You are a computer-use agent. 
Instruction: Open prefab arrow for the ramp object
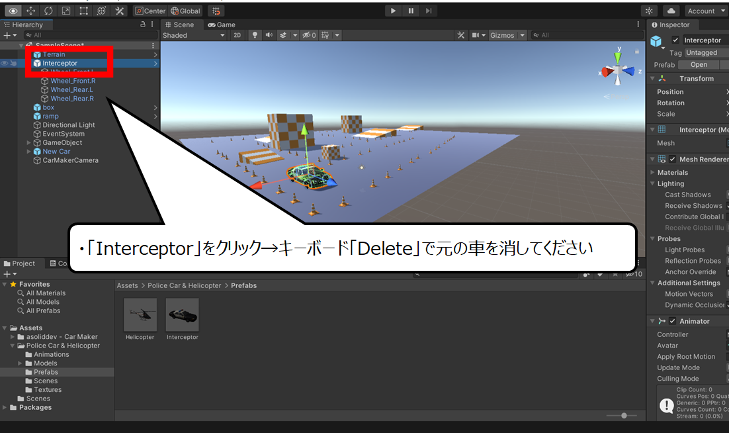155,117
